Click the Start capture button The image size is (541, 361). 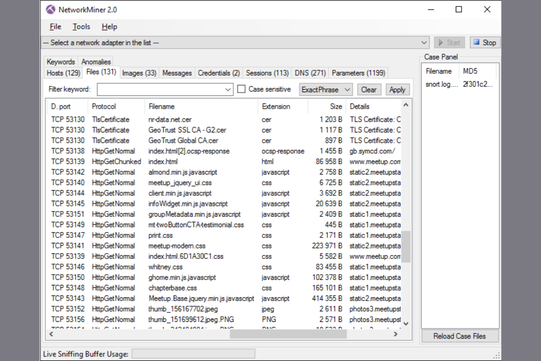[449, 43]
